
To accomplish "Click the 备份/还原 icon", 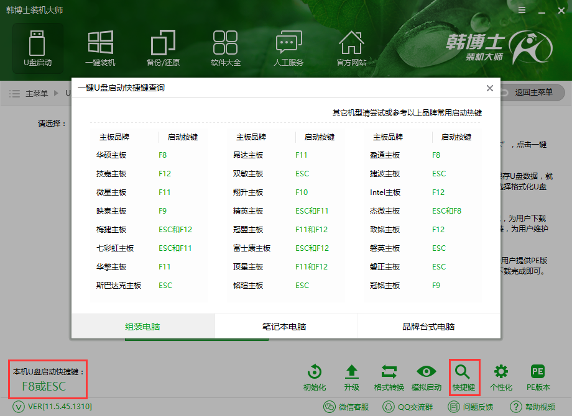I will pyautogui.click(x=163, y=47).
